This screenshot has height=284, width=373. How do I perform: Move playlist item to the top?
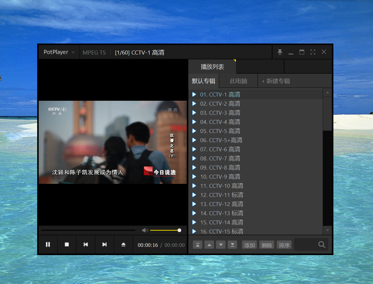click(x=197, y=245)
